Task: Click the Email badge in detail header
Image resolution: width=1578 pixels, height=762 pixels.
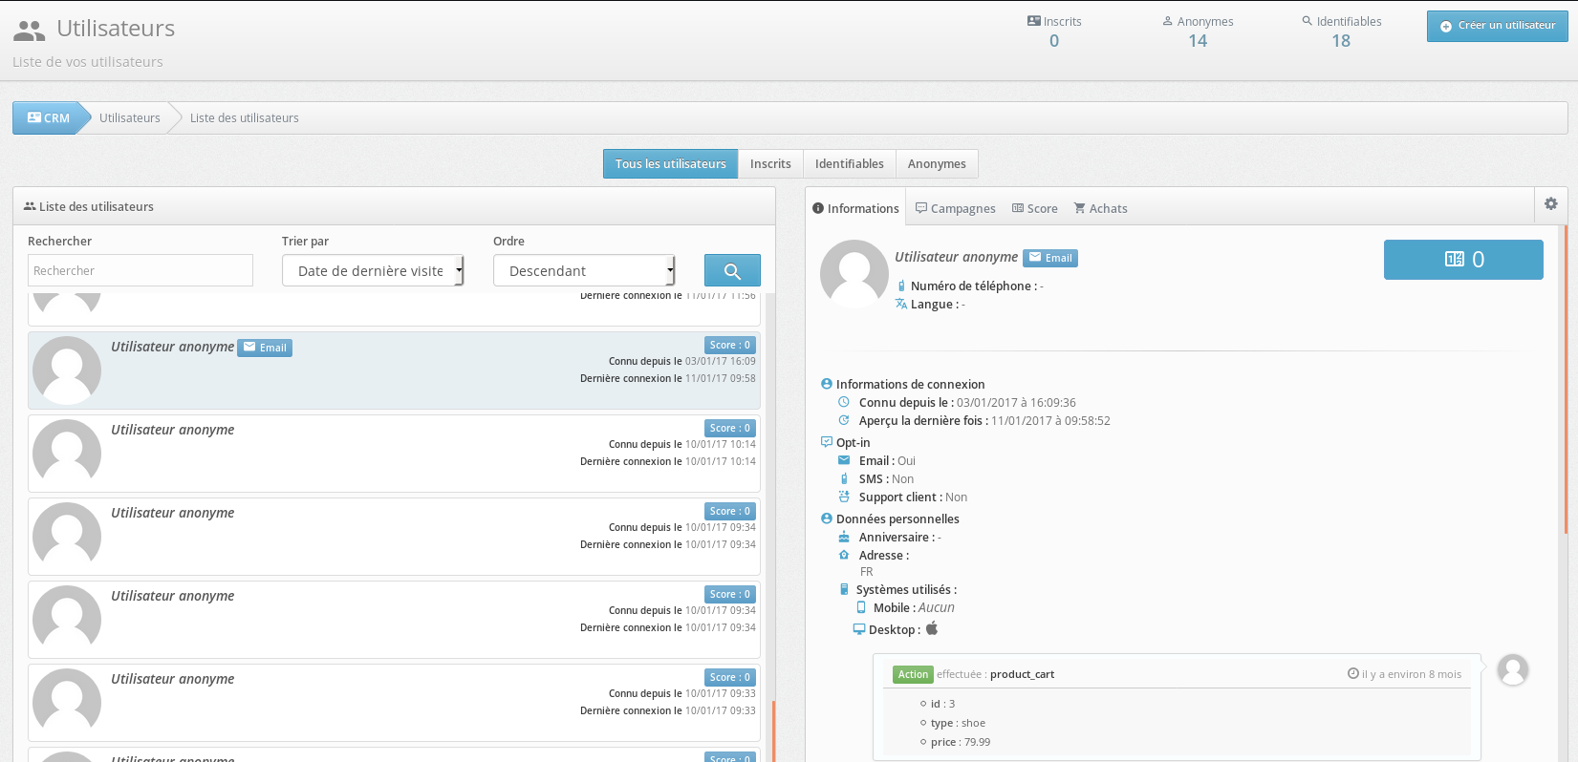Action: click(1050, 258)
